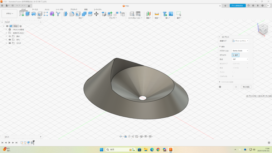Switch to the サーフェス tab
The height and width of the screenshot is (153, 272).
click(35, 9)
